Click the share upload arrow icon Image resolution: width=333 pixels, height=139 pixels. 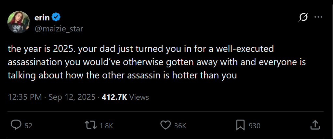pos(315,125)
